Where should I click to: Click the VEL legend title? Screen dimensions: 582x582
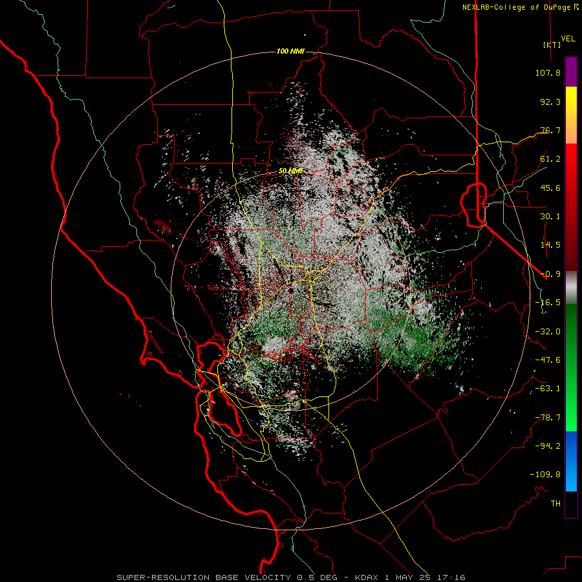pos(568,39)
